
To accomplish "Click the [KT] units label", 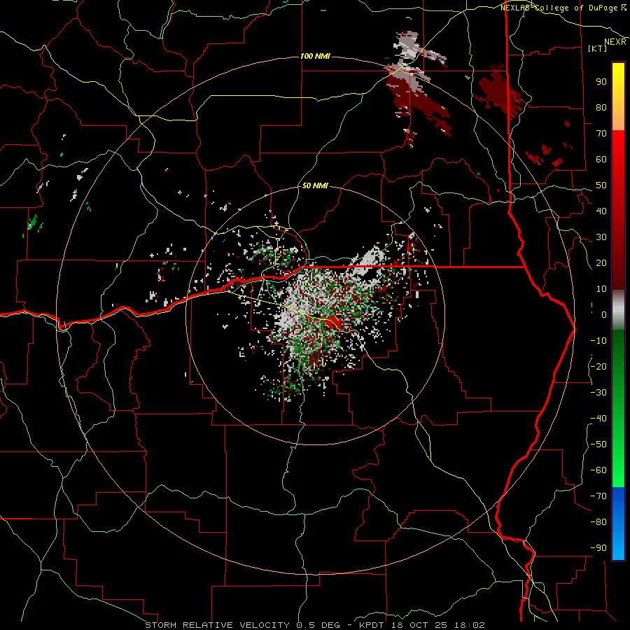I will (x=598, y=48).
